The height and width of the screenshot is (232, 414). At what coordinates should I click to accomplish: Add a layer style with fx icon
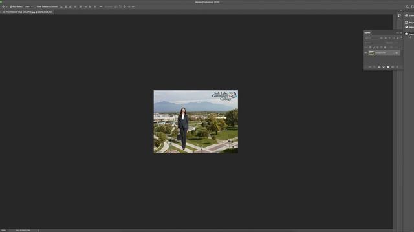coord(375,67)
